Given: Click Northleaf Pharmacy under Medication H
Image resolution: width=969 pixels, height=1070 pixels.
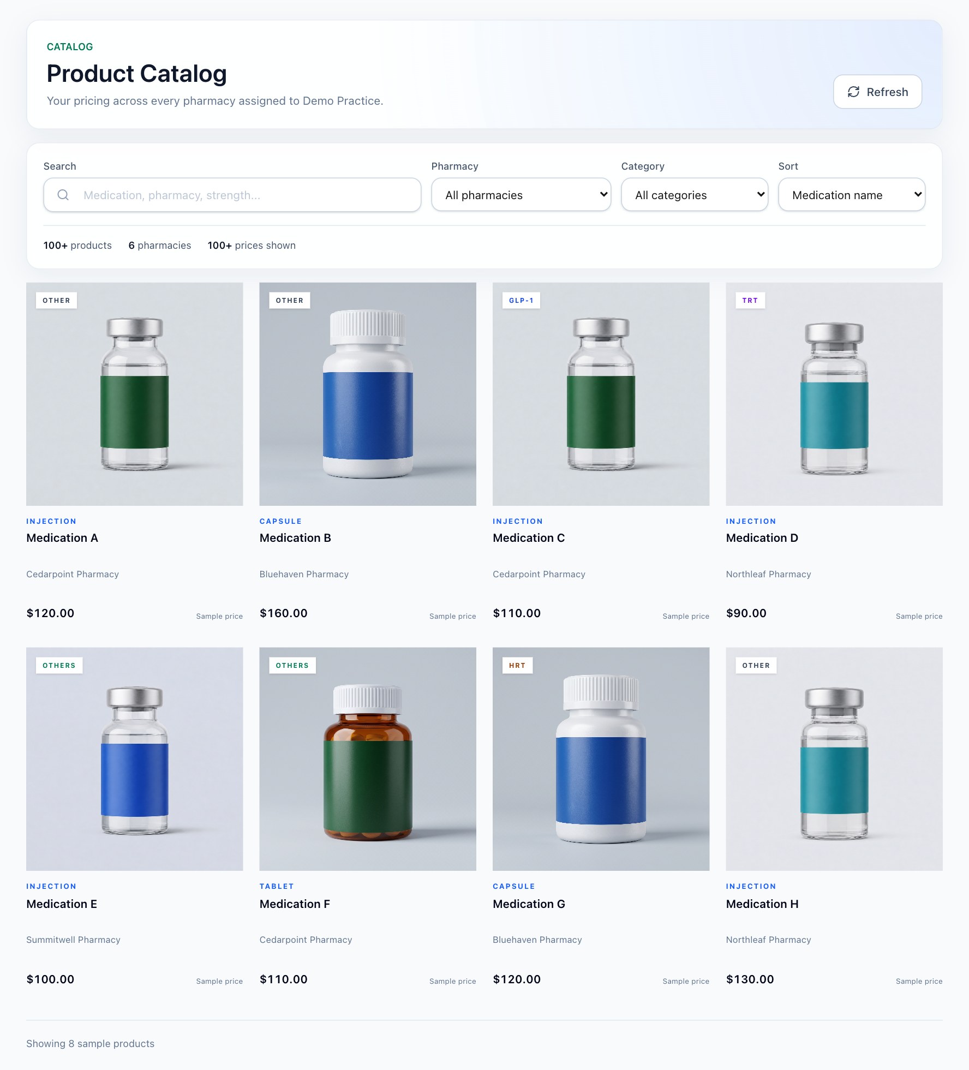Looking at the screenshot, I should pos(768,940).
